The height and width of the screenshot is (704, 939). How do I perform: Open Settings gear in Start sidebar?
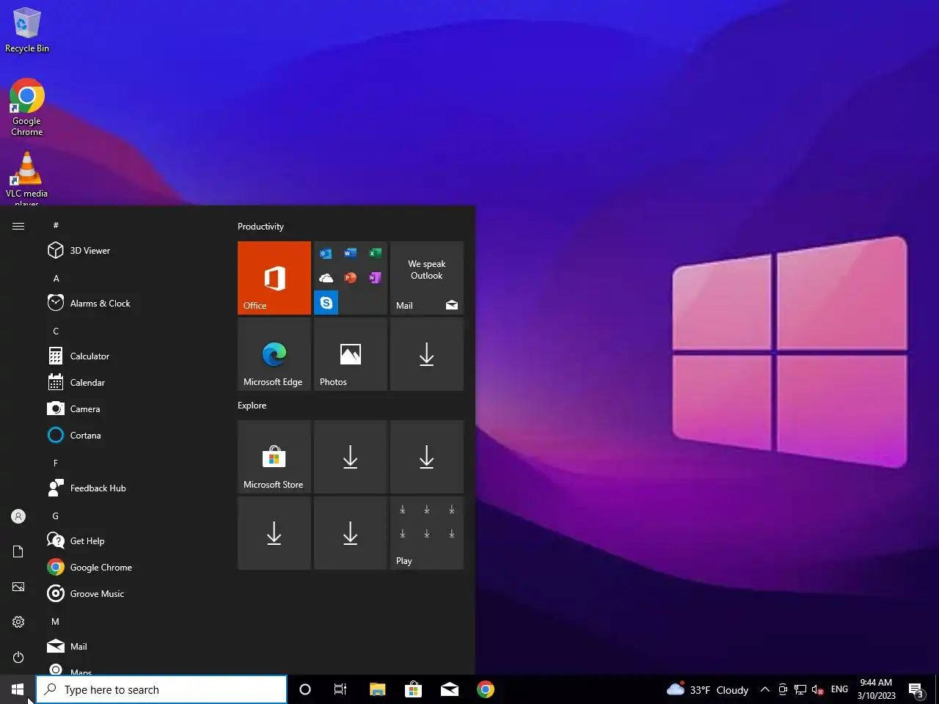click(x=18, y=622)
